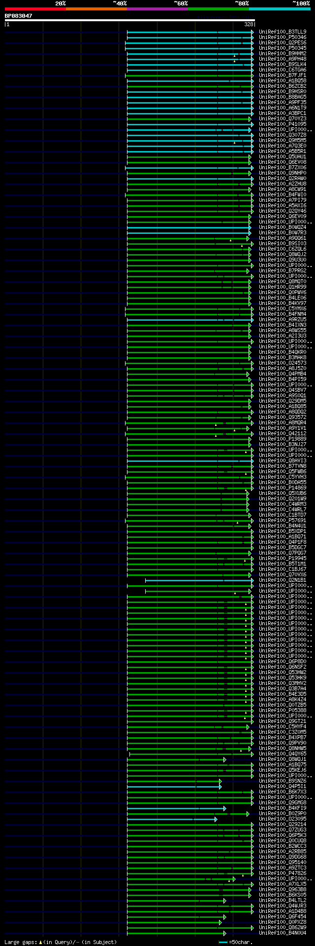Select the UniRef100_B6ZCB2 label
This screenshot has height=946, width=315.
click(283, 86)
